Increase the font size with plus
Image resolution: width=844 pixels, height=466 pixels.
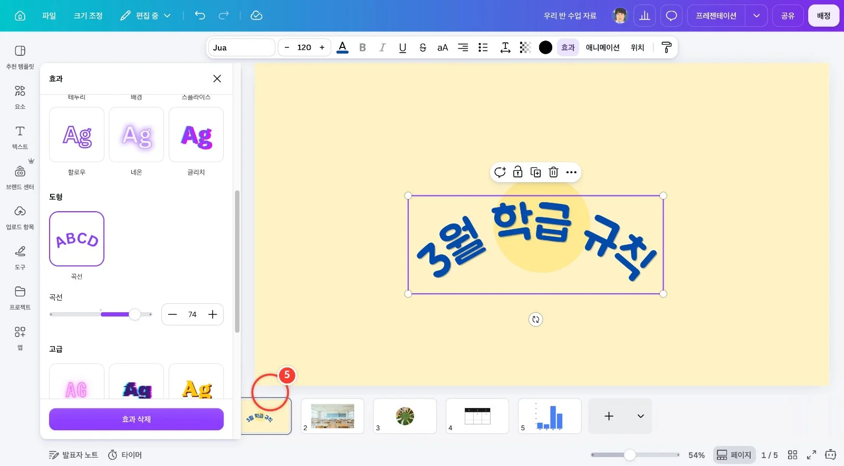322,47
